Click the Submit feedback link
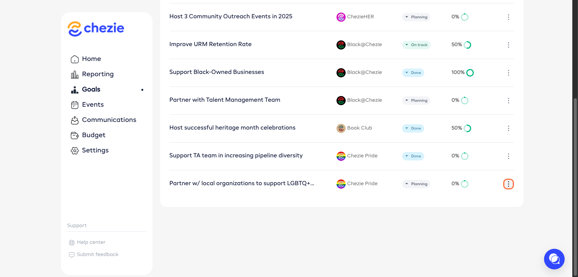Viewport: 578px width, 277px height. [x=97, y=255]
